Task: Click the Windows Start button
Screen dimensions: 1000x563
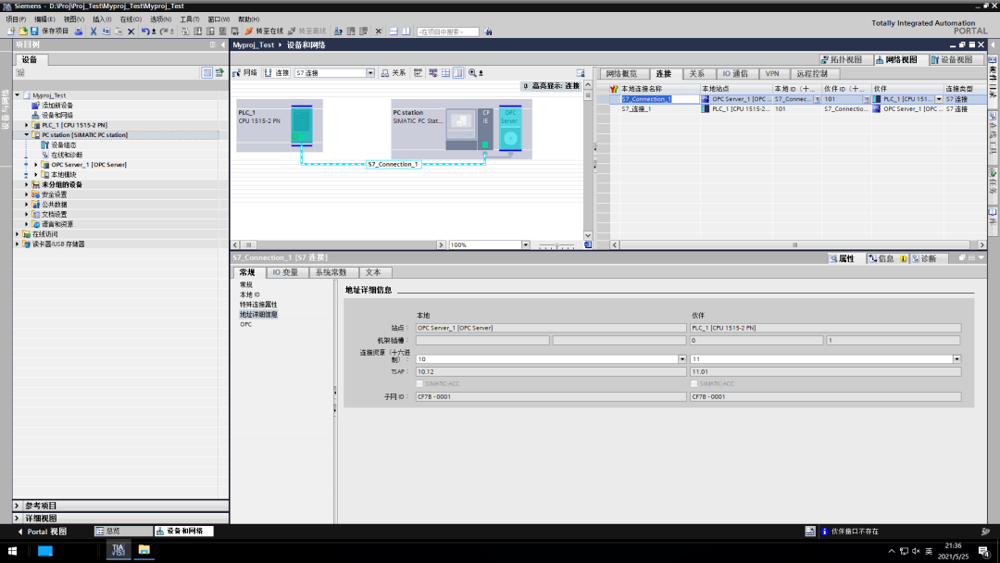Action: tap(12, 550)
